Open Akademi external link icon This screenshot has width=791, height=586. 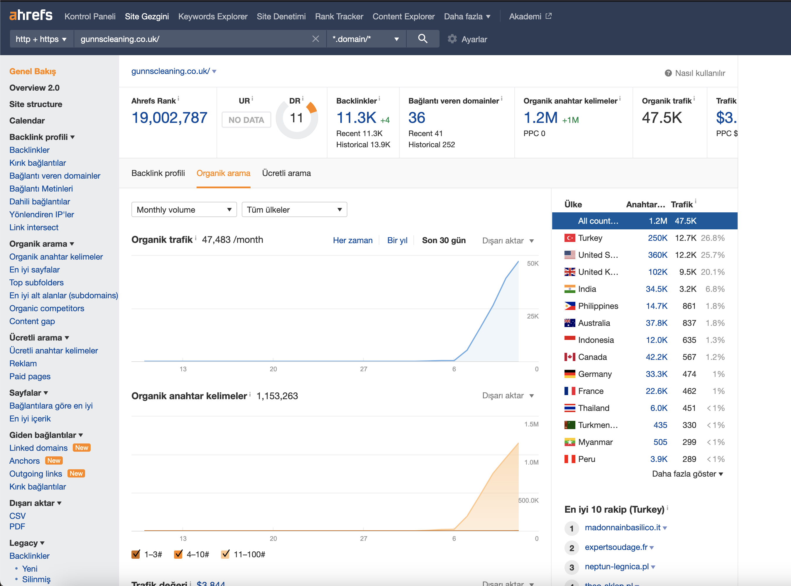549,16
